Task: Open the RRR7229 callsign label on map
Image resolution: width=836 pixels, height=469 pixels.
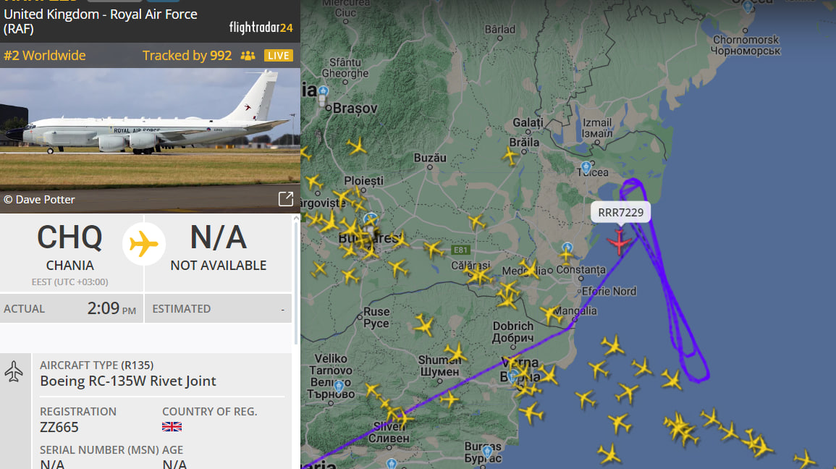Action: 620,212
